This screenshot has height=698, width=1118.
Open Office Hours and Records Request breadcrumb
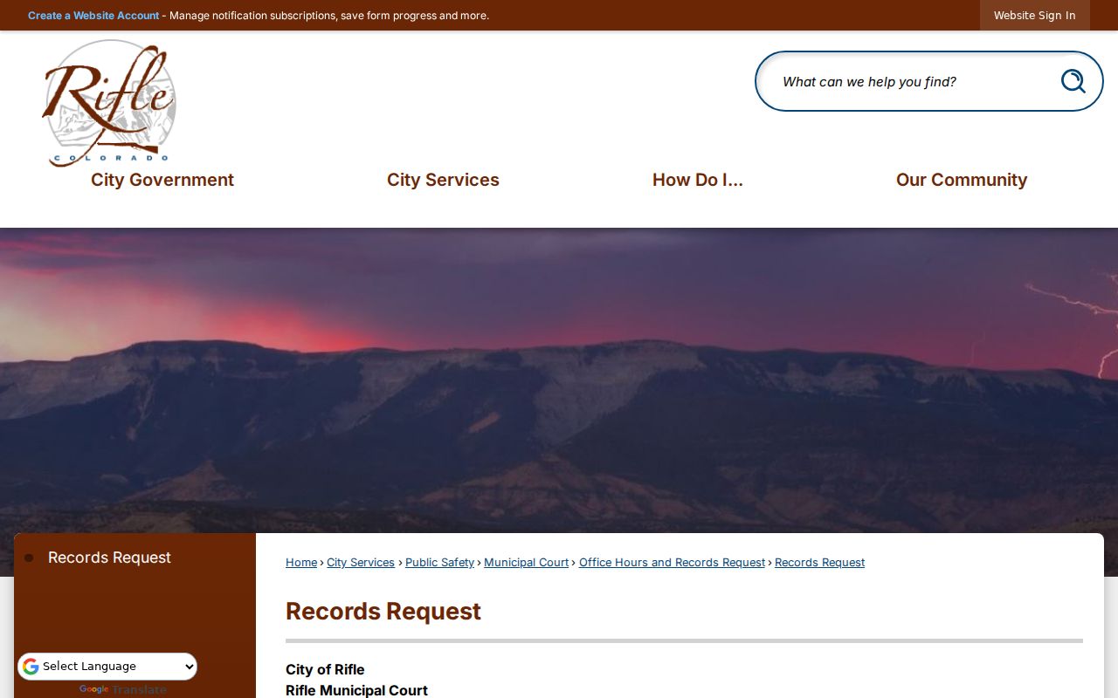[x=672, y=563]
